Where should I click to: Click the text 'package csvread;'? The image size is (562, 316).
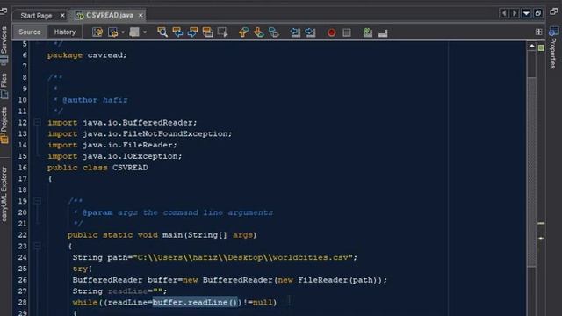[x=87, y=55]
